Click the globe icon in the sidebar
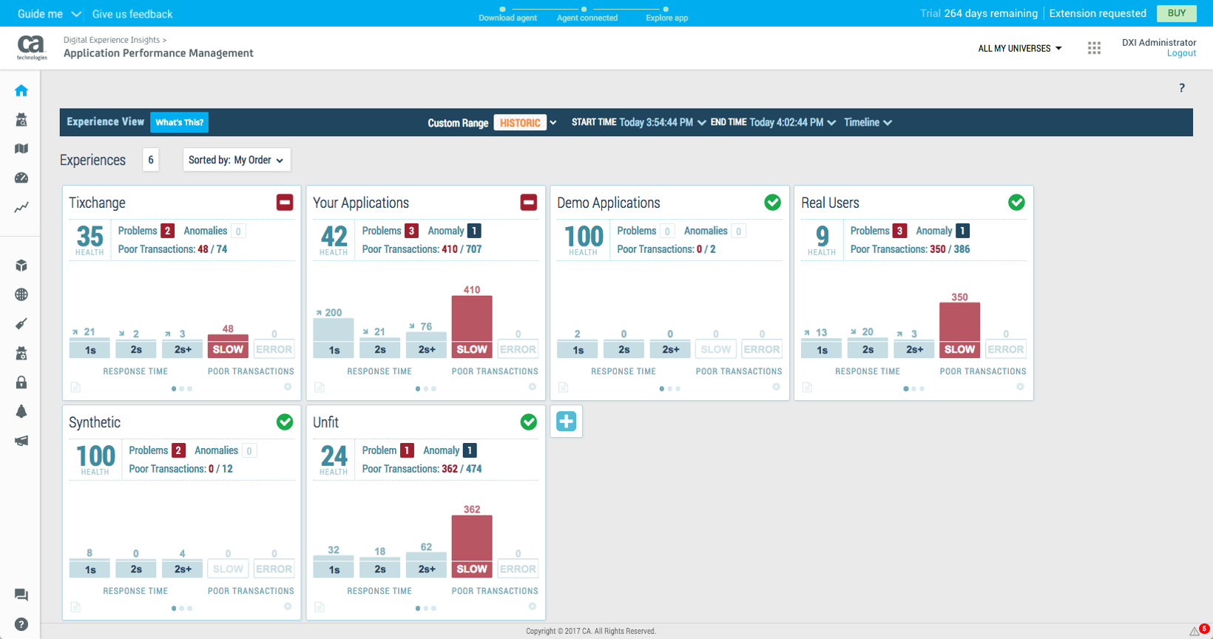 [21, 294]
